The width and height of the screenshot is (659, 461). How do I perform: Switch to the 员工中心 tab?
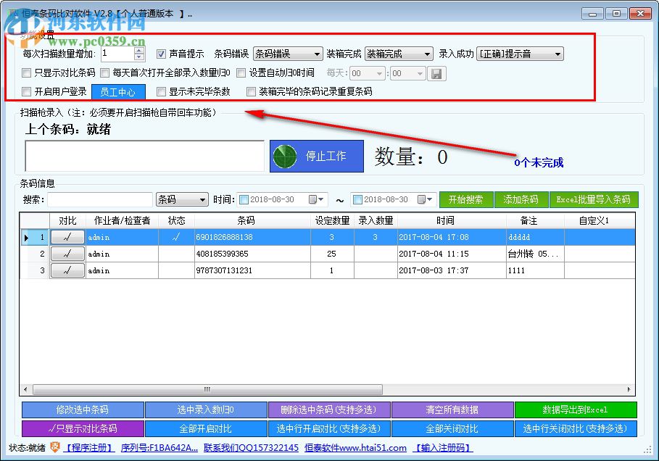click(118, 92)
